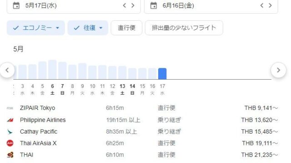This screenshot has height=163, width=291.
Task: Open THAI flight priced THB 21,235
Action: click(142, 155)
